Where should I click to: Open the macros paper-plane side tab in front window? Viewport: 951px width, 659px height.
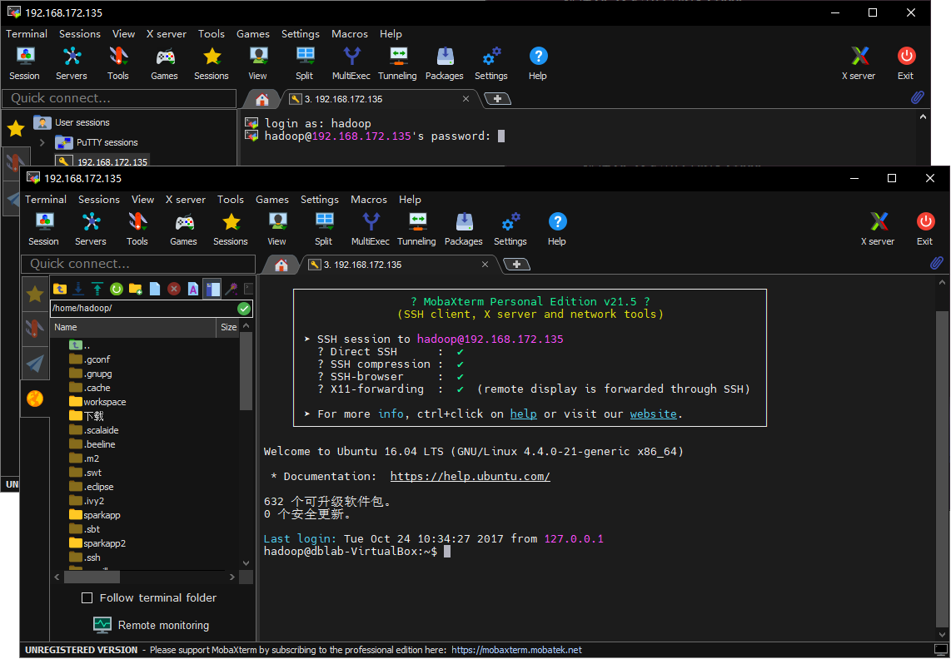pyautogui.click(x=35, y=363)
